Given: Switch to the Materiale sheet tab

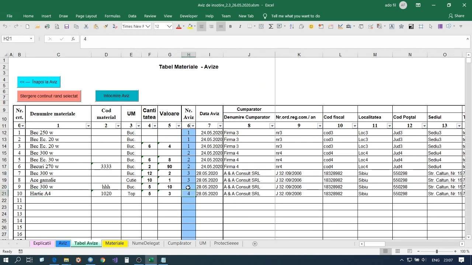Looking at the screenshot, I should click(114, 243).
